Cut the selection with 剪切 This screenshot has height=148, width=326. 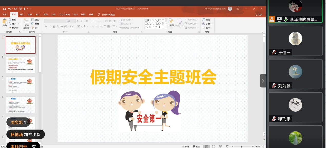pos(13,20)
